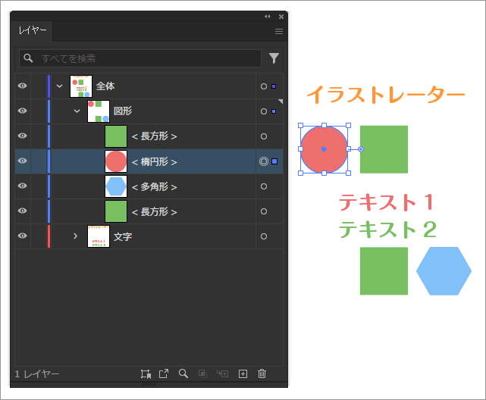
Task: Click the pie widget handle right of circle
Action: pos(361,149)
